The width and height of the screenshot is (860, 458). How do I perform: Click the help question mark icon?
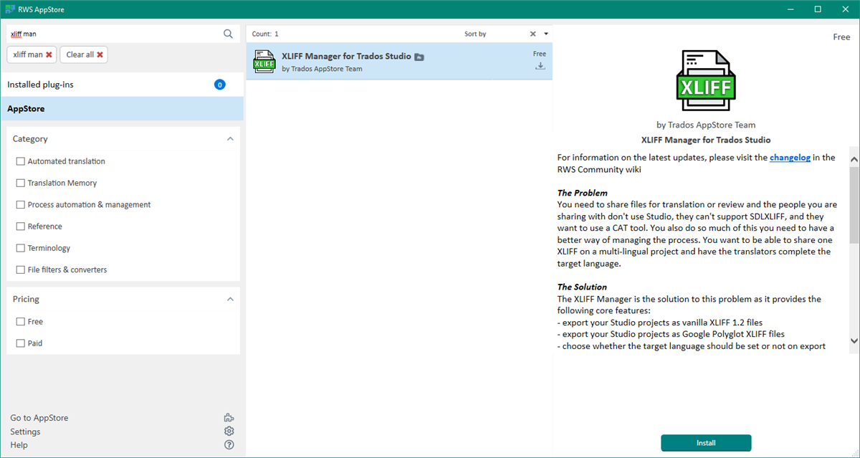click(229, 445)
